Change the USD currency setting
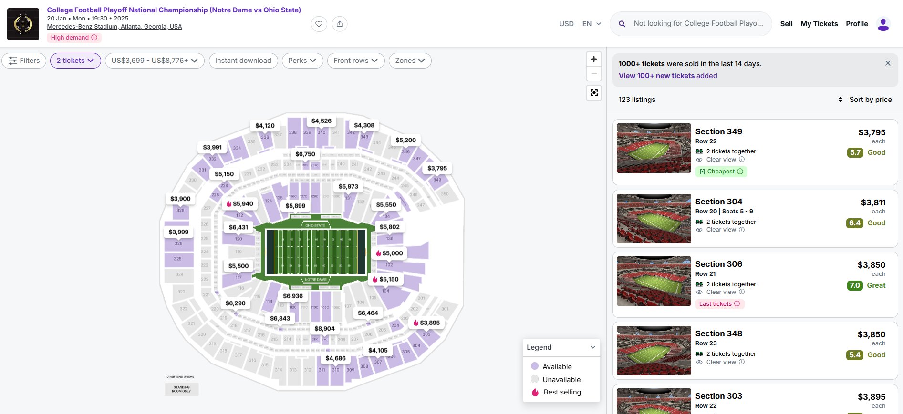This screenshot has height=414, width=903. (566, 24)
